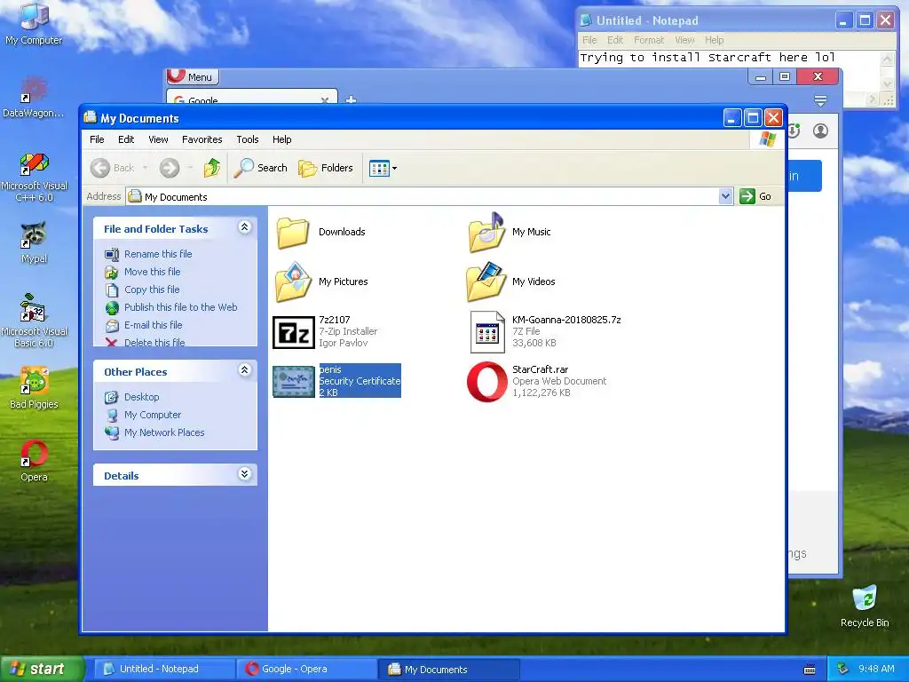The width and height of the screenshot is (909, 682).
Task: Click the Back navigation button
Action: (113, 168)
